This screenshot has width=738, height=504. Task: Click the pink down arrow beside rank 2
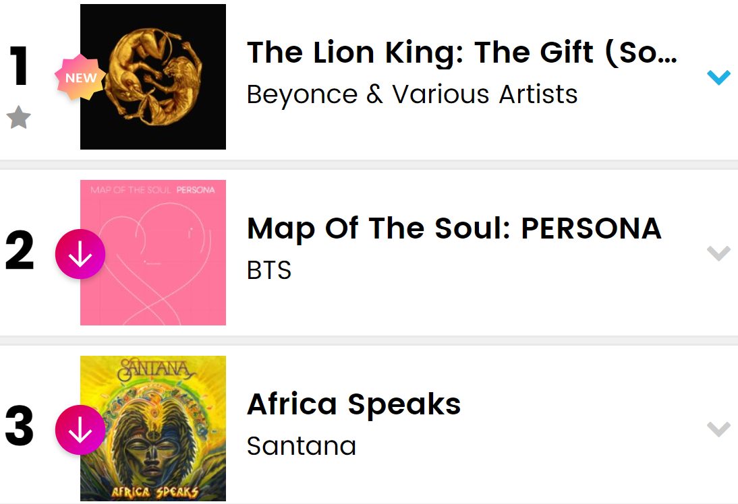tap(80, 254)
